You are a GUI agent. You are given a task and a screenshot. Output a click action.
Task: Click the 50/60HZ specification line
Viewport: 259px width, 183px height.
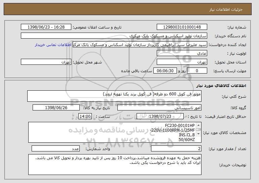[187, 140]
